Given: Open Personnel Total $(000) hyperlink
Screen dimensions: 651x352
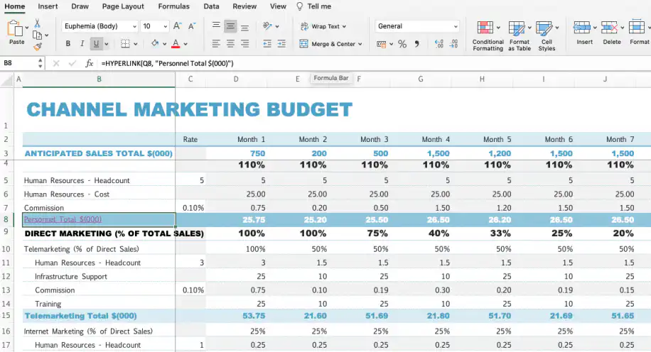Looking at the screenshot, I should (63, 219).
